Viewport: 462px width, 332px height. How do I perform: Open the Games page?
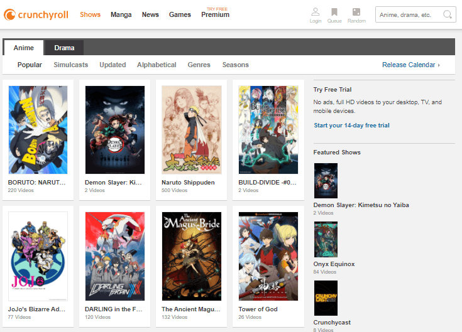(180, 14)
